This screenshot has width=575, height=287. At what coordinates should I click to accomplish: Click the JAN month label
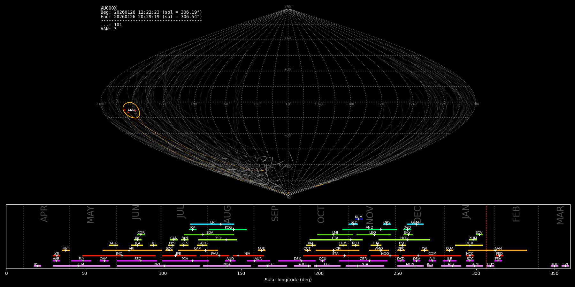click(x=466, y=212)
